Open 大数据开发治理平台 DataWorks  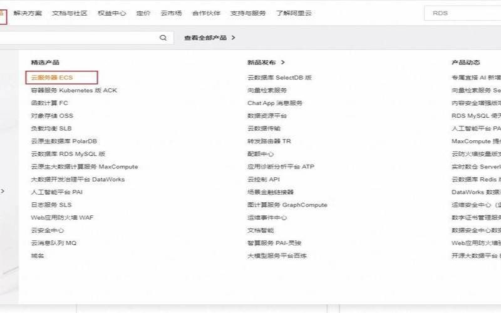click(x=78, y=180)
